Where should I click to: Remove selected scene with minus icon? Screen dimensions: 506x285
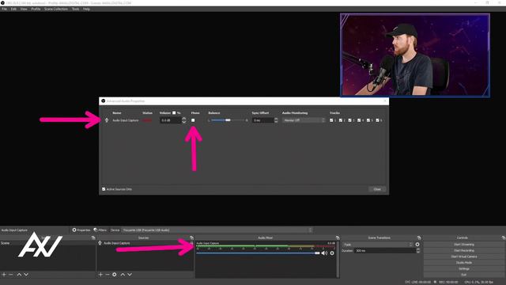11,275
